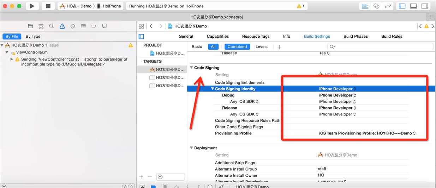Click the build settings search field
436x188 pixels.
pos(380,46)
